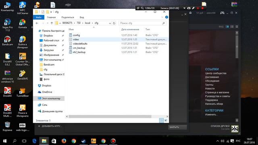Open Центр сообщества link in Steam
The image size is (258, 145).
click(x=216, y=73)
